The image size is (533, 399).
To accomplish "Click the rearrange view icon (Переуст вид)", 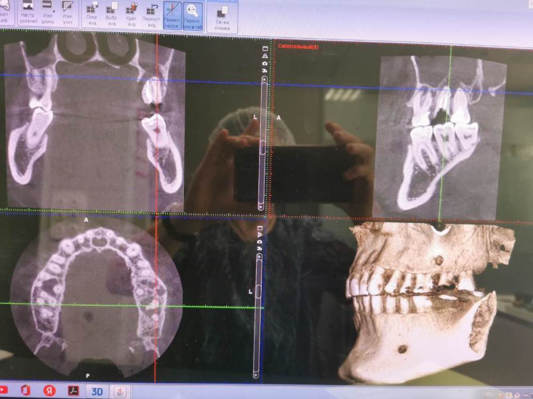I will click(x=152, y=14).
